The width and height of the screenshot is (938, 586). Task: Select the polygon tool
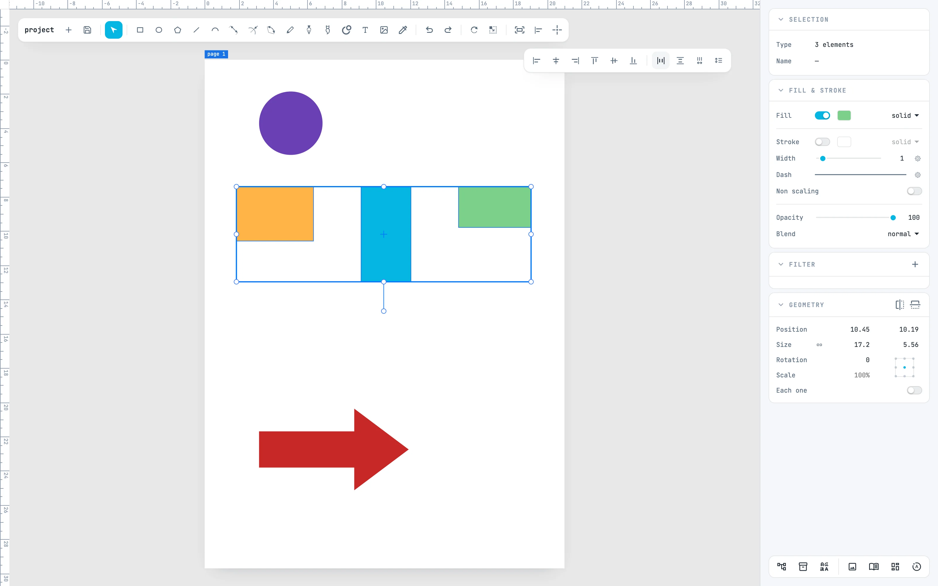coord(178,30)
